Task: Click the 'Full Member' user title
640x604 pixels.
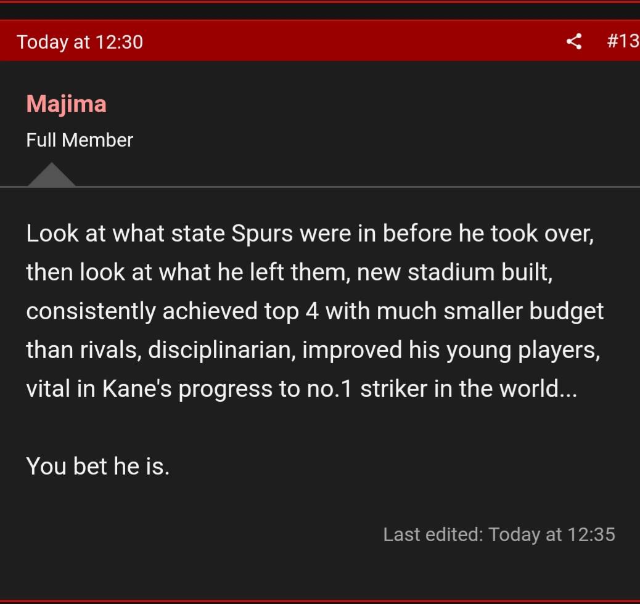Action: (x=80, y=140)
